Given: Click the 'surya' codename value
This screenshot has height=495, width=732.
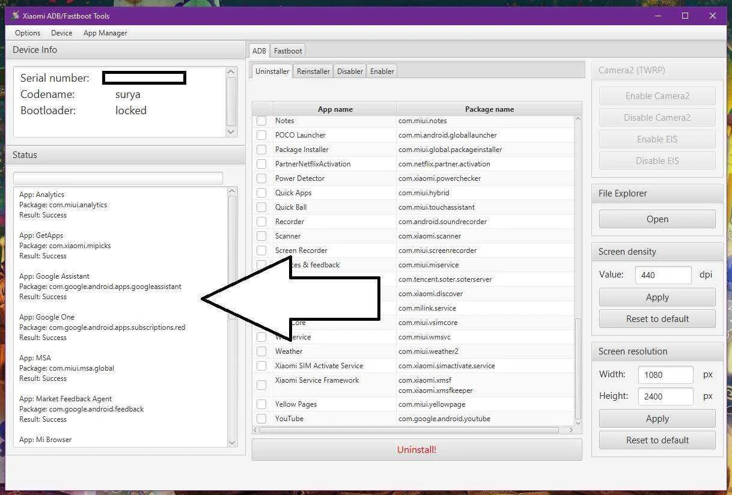Looking at the screenshot, I should pos(127,94).
